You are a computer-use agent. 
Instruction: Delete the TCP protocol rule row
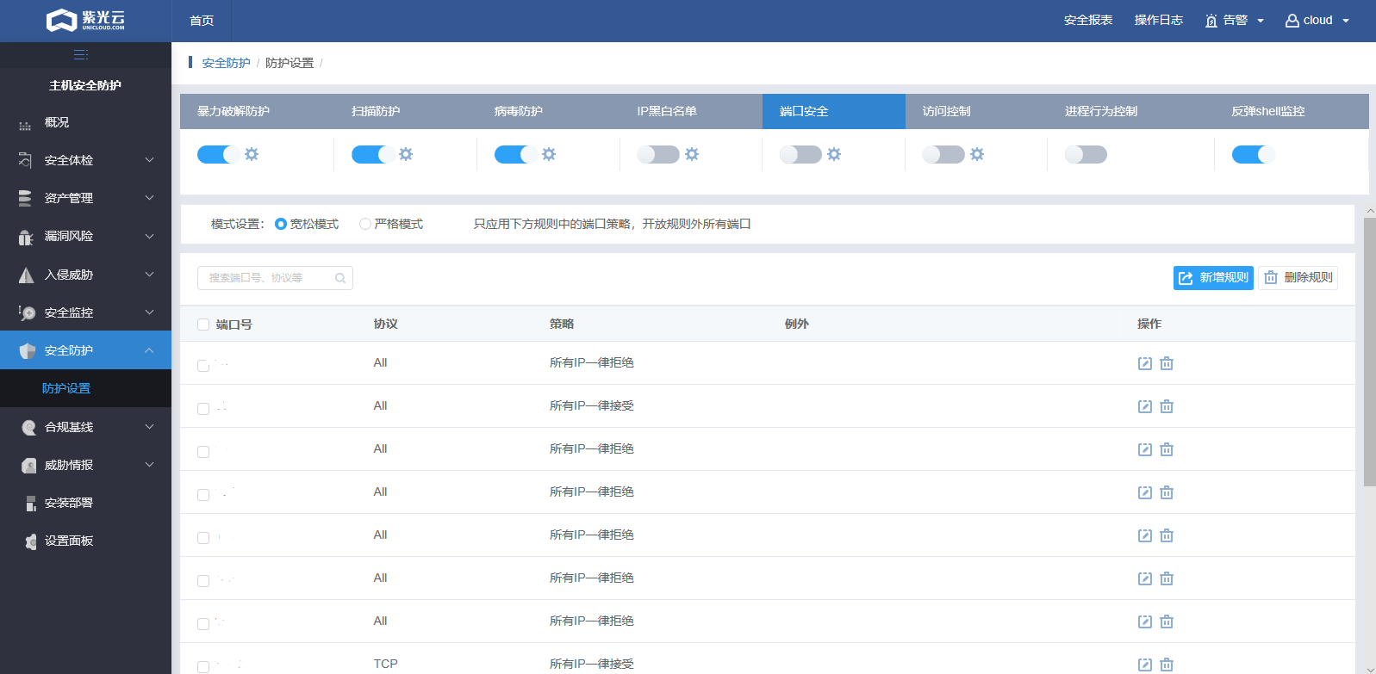(1167, 665)
